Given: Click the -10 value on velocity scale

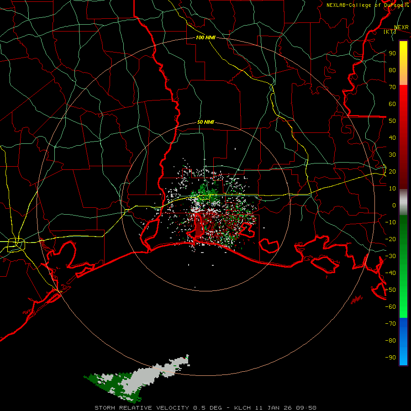Looking at the screenshot, I should click(390, 222).
